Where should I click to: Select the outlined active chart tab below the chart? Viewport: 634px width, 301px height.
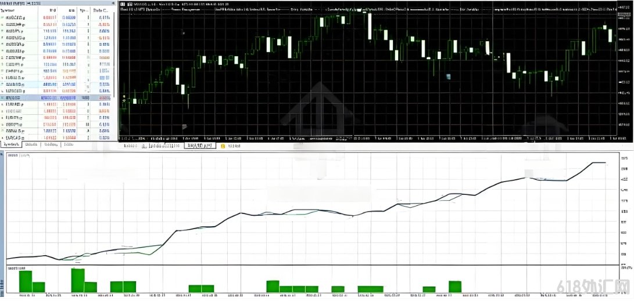[200, 146]
